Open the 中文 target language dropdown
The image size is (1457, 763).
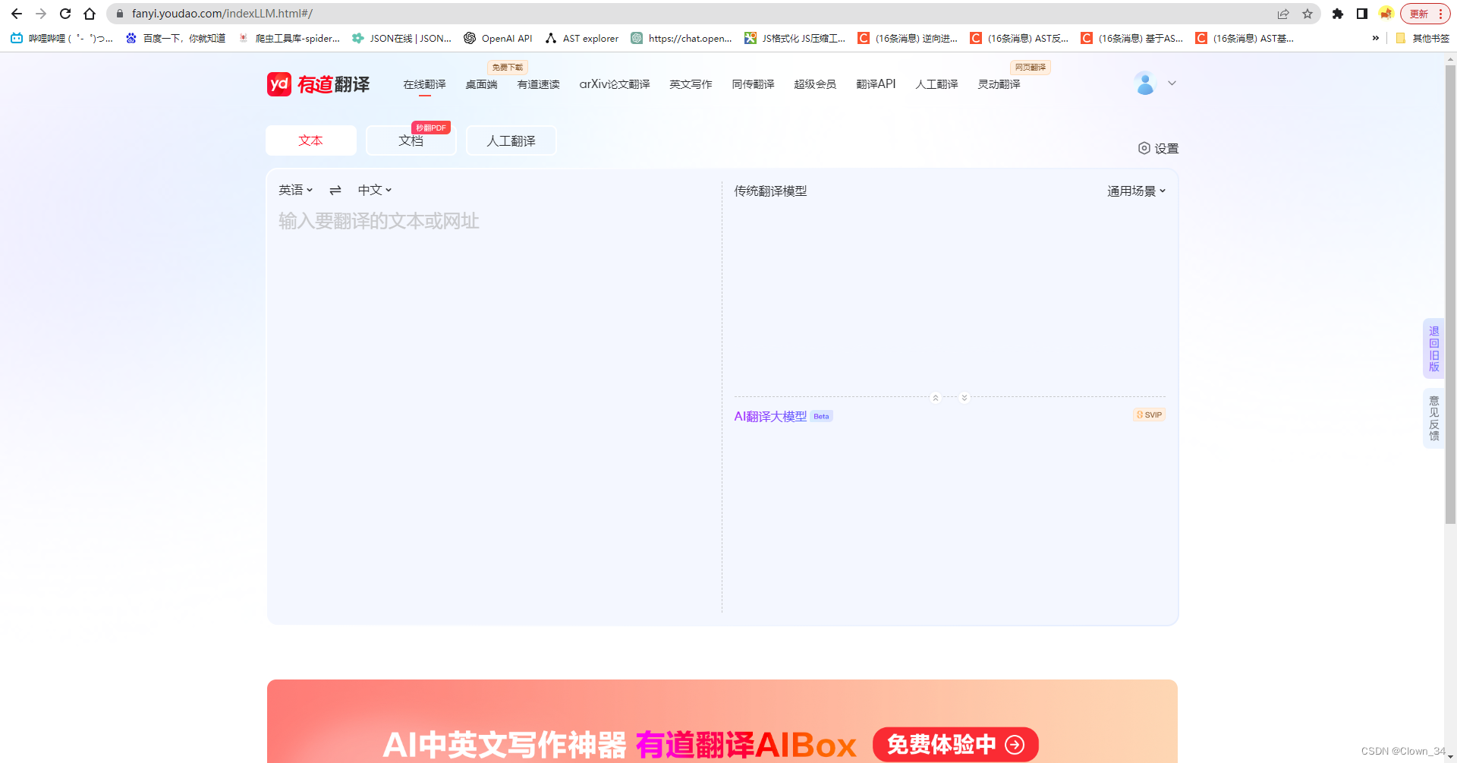pyautogui.click(x=374, y=190)
